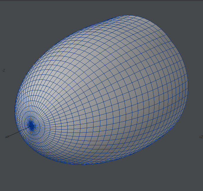
Task: Select the bottom silhouette edge of the egg
Action: coord(86,164)
